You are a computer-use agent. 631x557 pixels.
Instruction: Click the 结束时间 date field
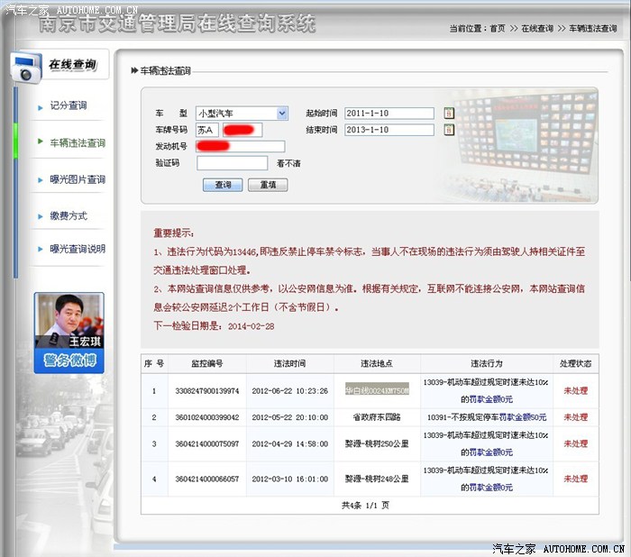[x=389, y=130]
